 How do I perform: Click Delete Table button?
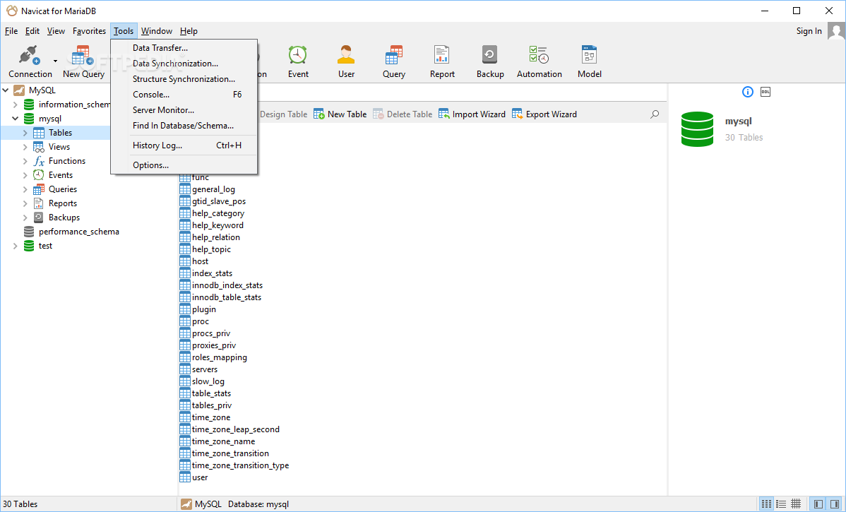pyautogui.click(x=403, y=114)
